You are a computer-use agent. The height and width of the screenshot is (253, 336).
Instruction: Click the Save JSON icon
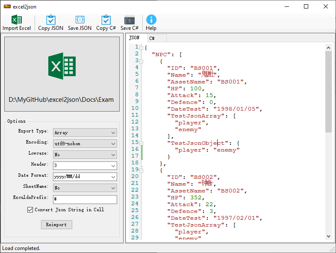coord(80,20)
